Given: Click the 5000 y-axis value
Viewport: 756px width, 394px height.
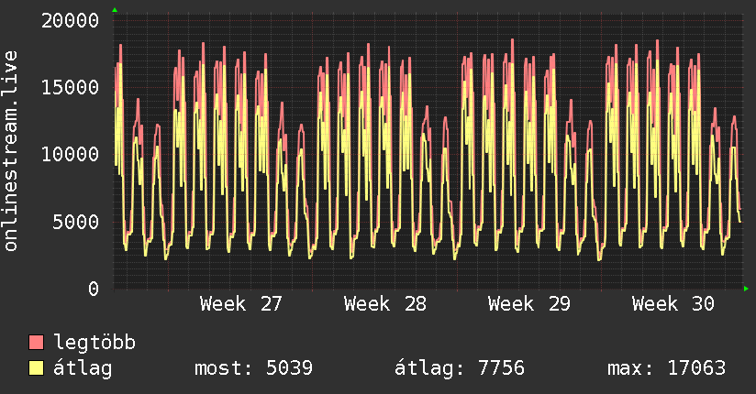Looking at the screenshot, I should click(x=76, y=222).
